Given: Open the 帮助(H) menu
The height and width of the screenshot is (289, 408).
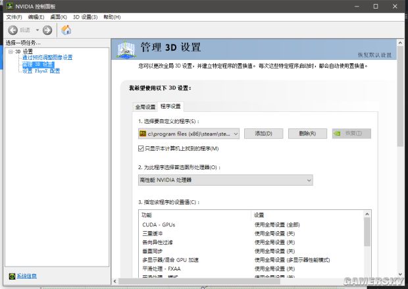Looking at the screenshot, I should [x=113, y=16].
